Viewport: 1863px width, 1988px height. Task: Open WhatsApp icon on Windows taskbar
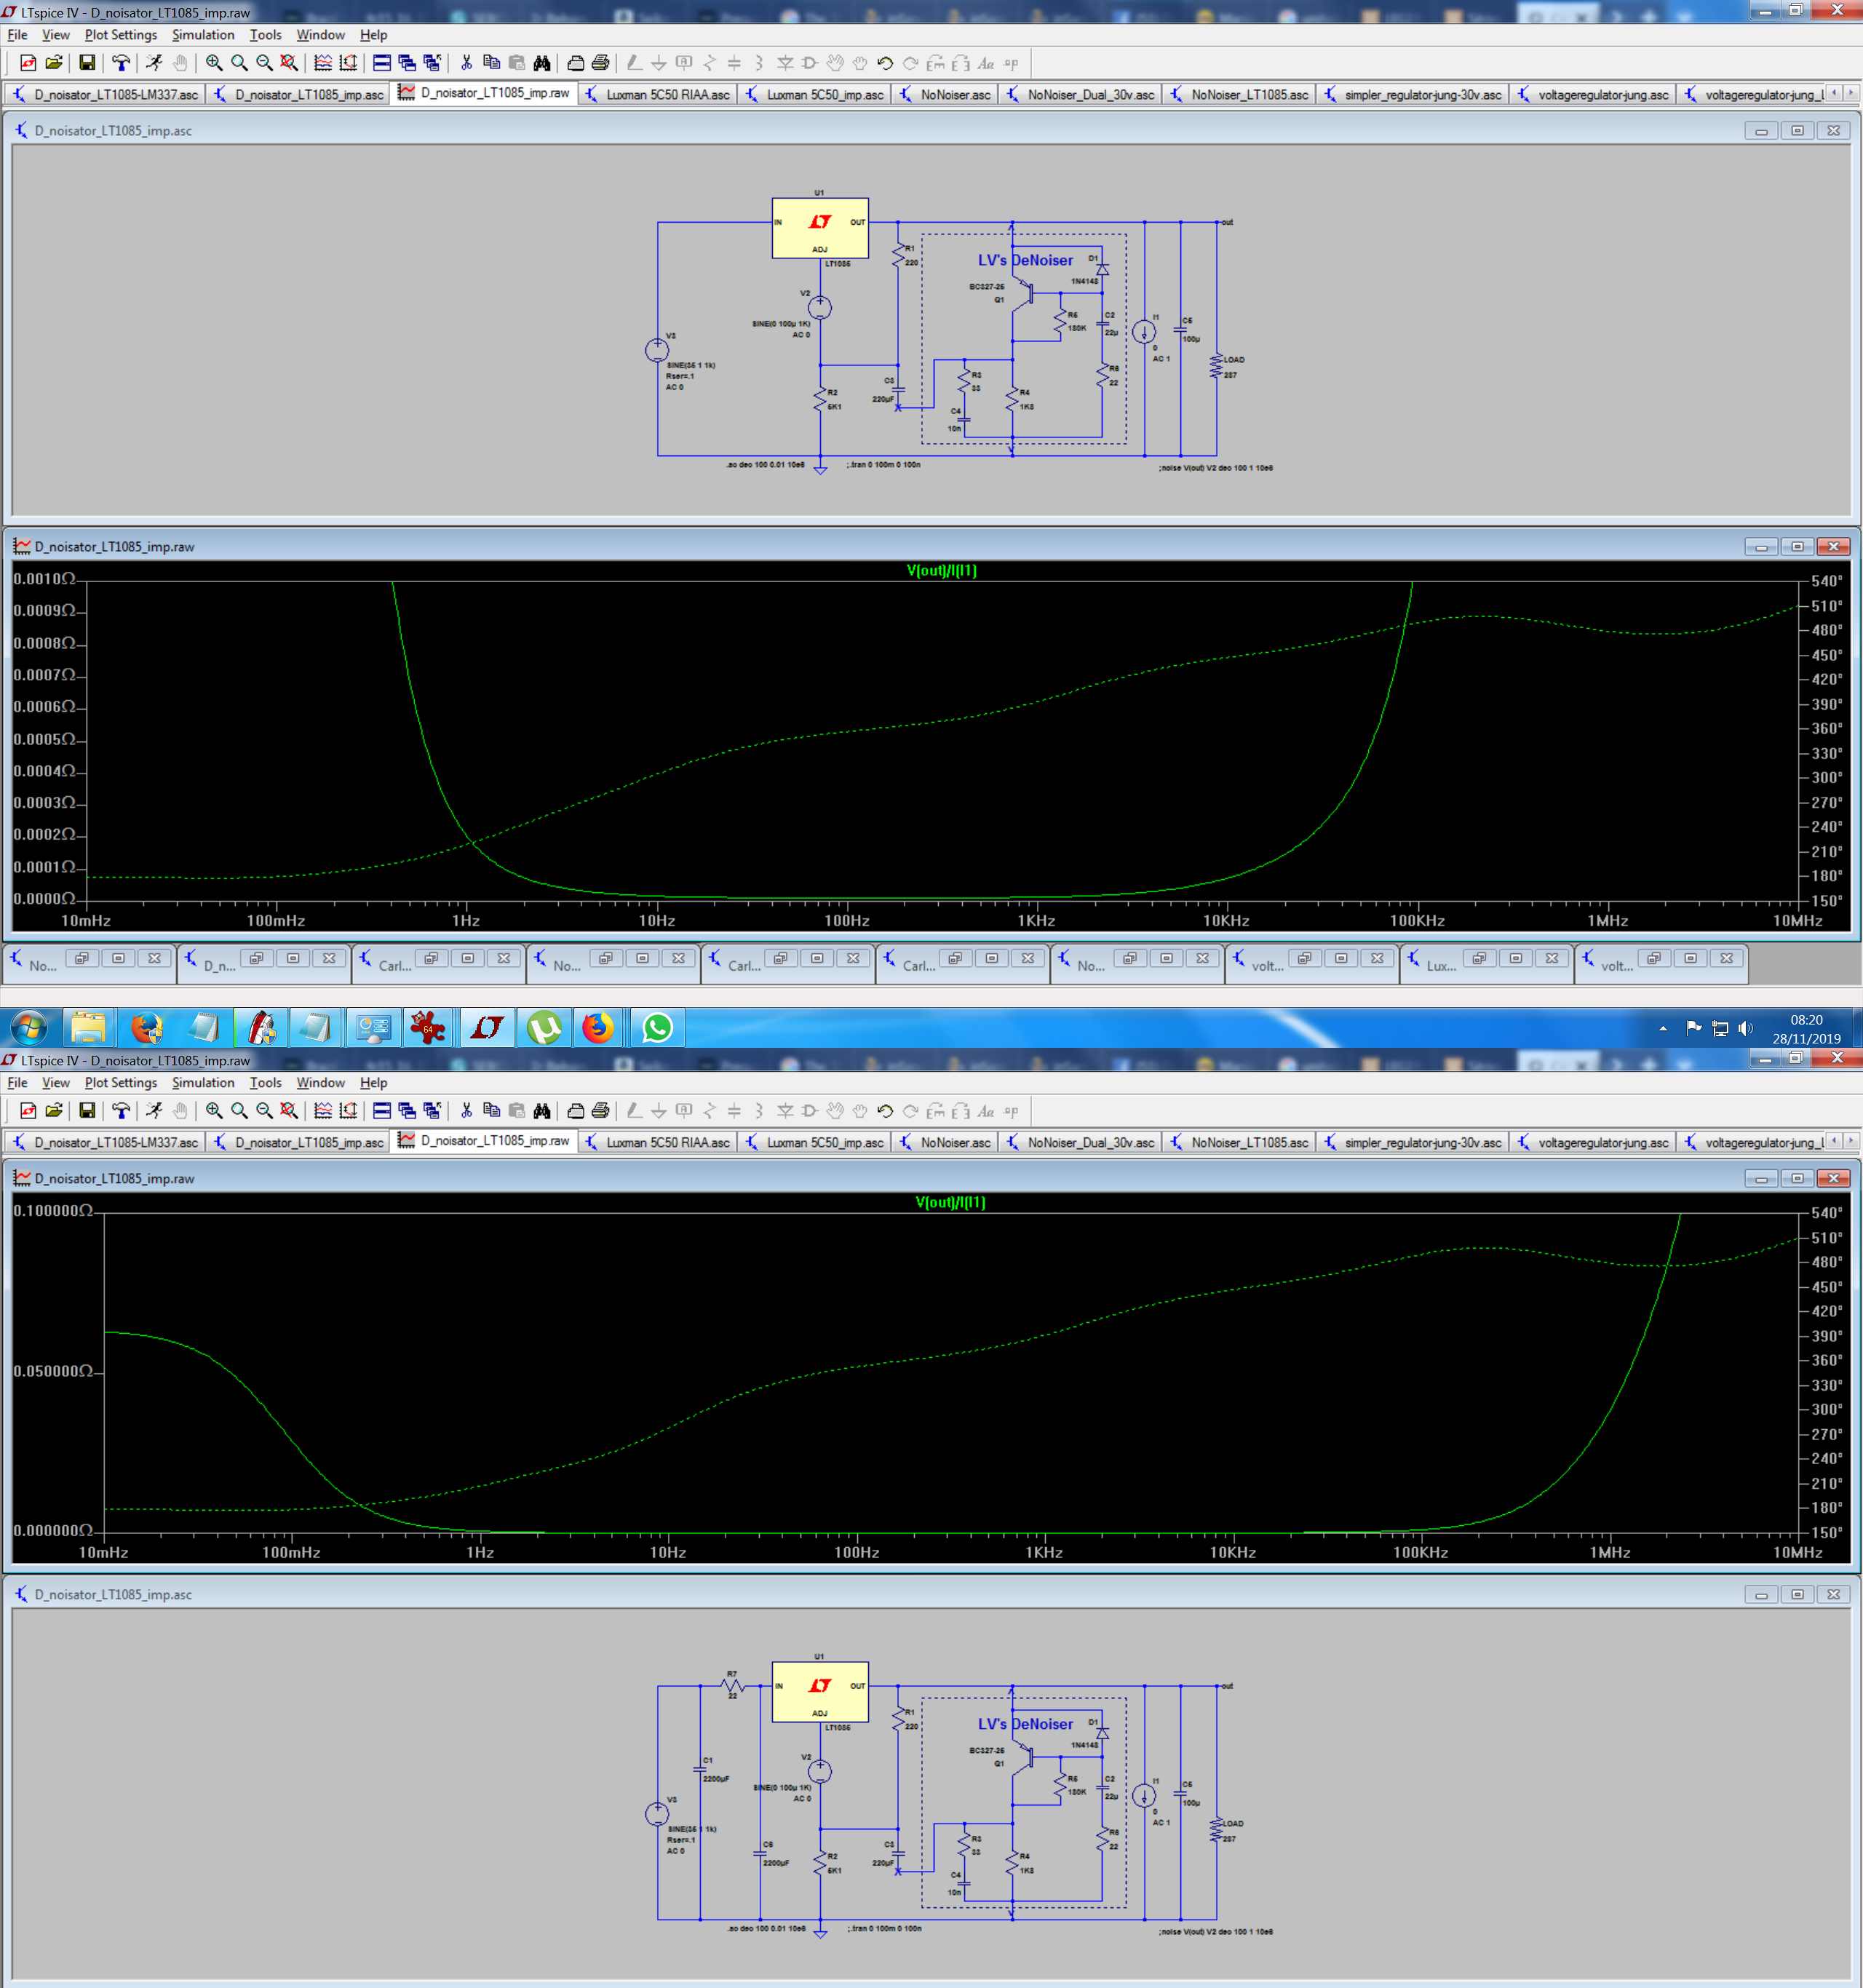[657, 1028]
